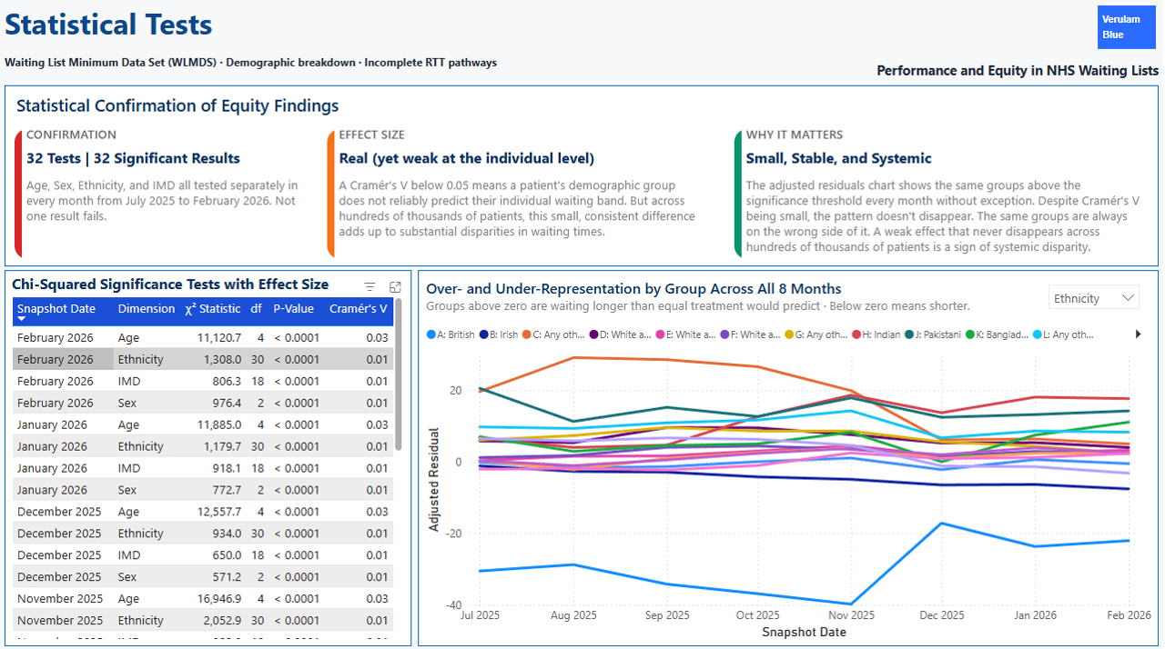Select the January 2026 Sex row
Viewport: 1165px width, 649px height.
point(204,491)
